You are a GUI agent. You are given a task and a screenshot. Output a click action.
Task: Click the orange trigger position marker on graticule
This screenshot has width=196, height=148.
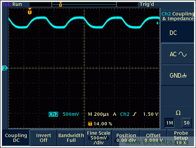click(x=30, y=11)
